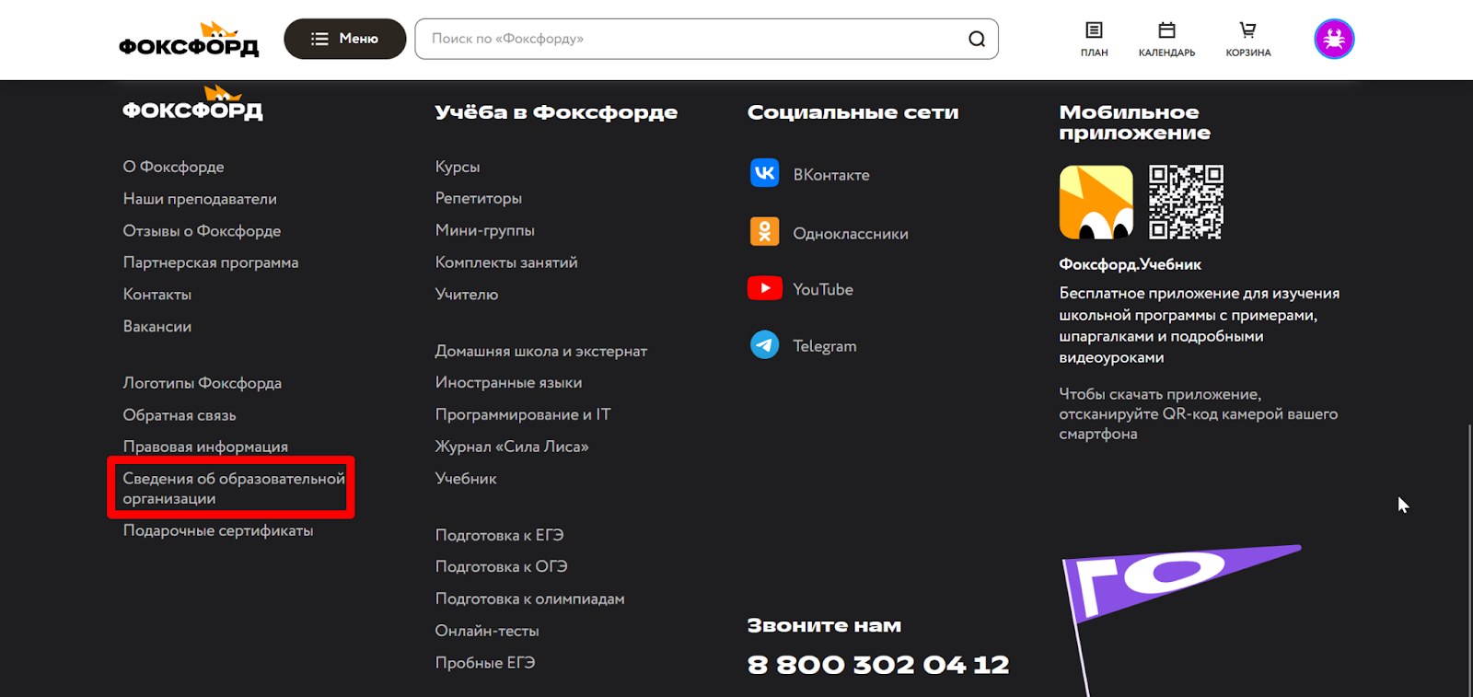Go to Наши преподаватели
The image size is (1473, 697).
pos(200,199)
